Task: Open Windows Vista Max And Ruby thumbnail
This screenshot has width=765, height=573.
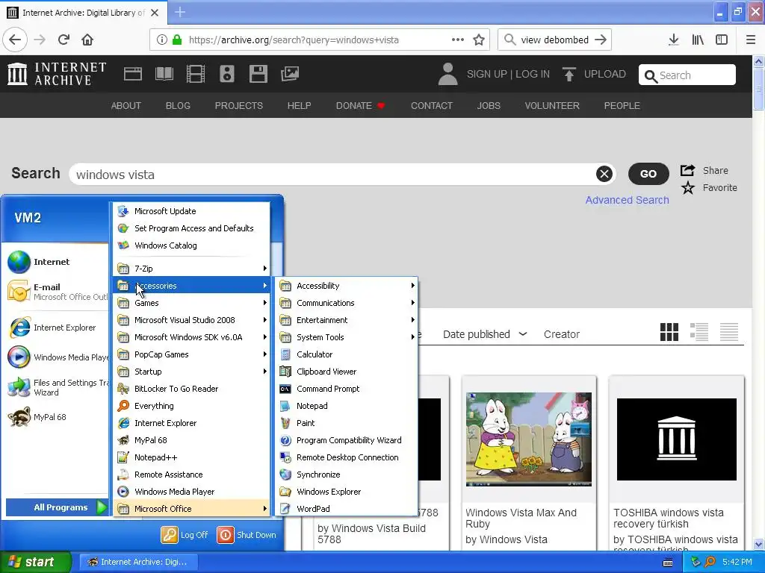Action: [529, 439]
